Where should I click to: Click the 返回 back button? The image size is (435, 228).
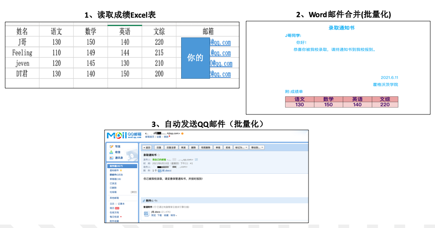147,148
